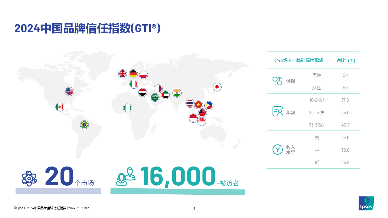
Task: Click the Ipsos logo in the corner
Action: point(366,203)
